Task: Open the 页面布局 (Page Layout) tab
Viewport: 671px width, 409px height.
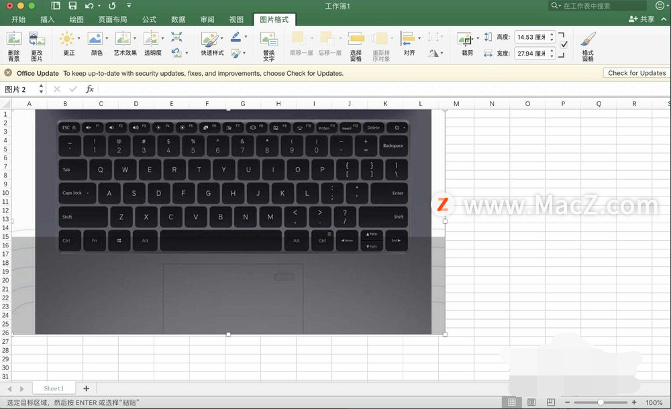Action: [x=113, y=19]
